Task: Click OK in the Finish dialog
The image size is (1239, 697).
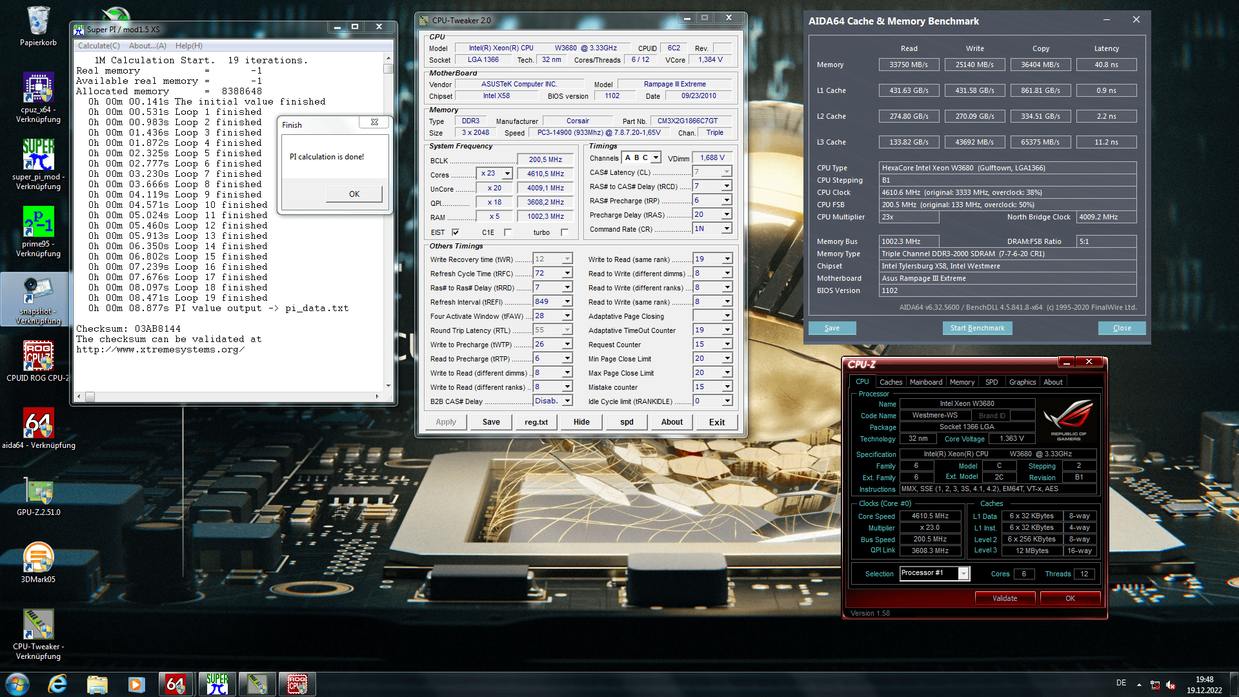Action: (x=354, y=194)
